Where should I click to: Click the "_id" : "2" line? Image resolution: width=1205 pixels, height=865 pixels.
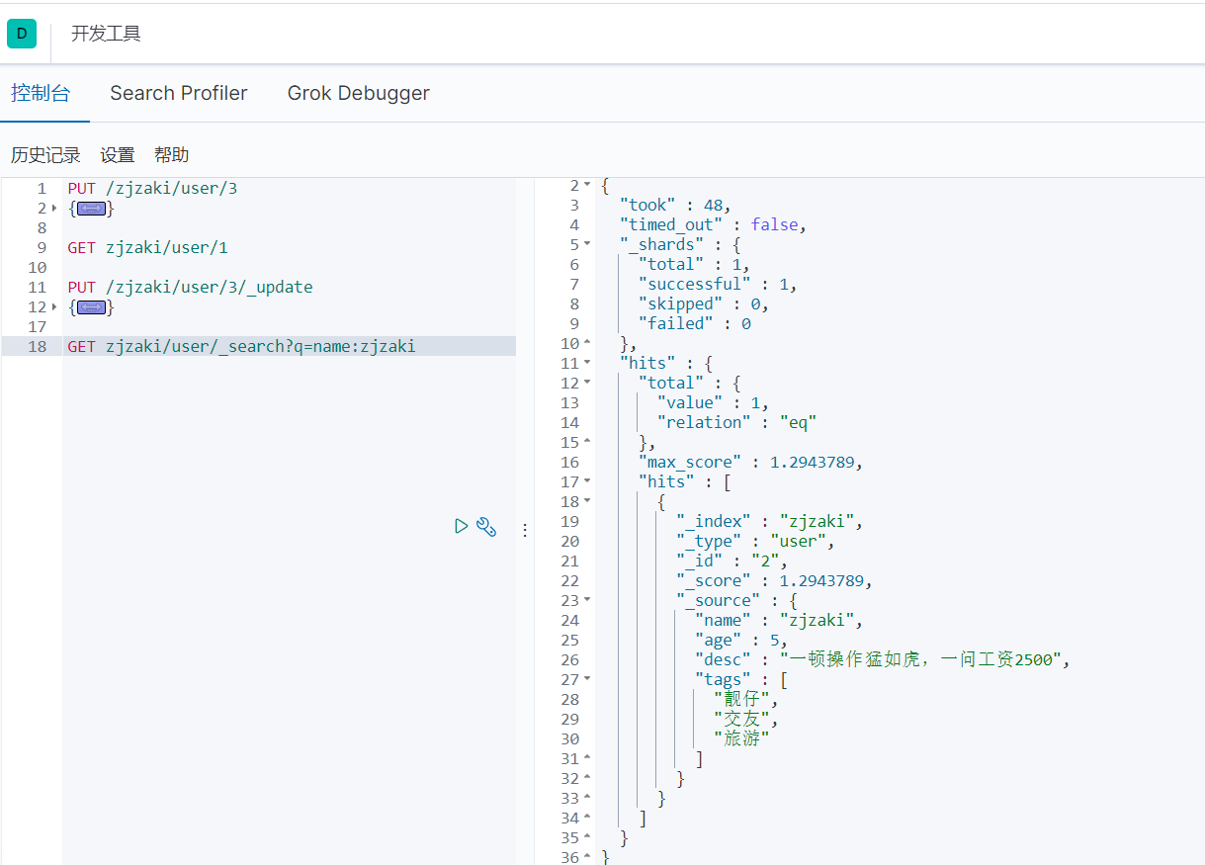click(732, 561)
